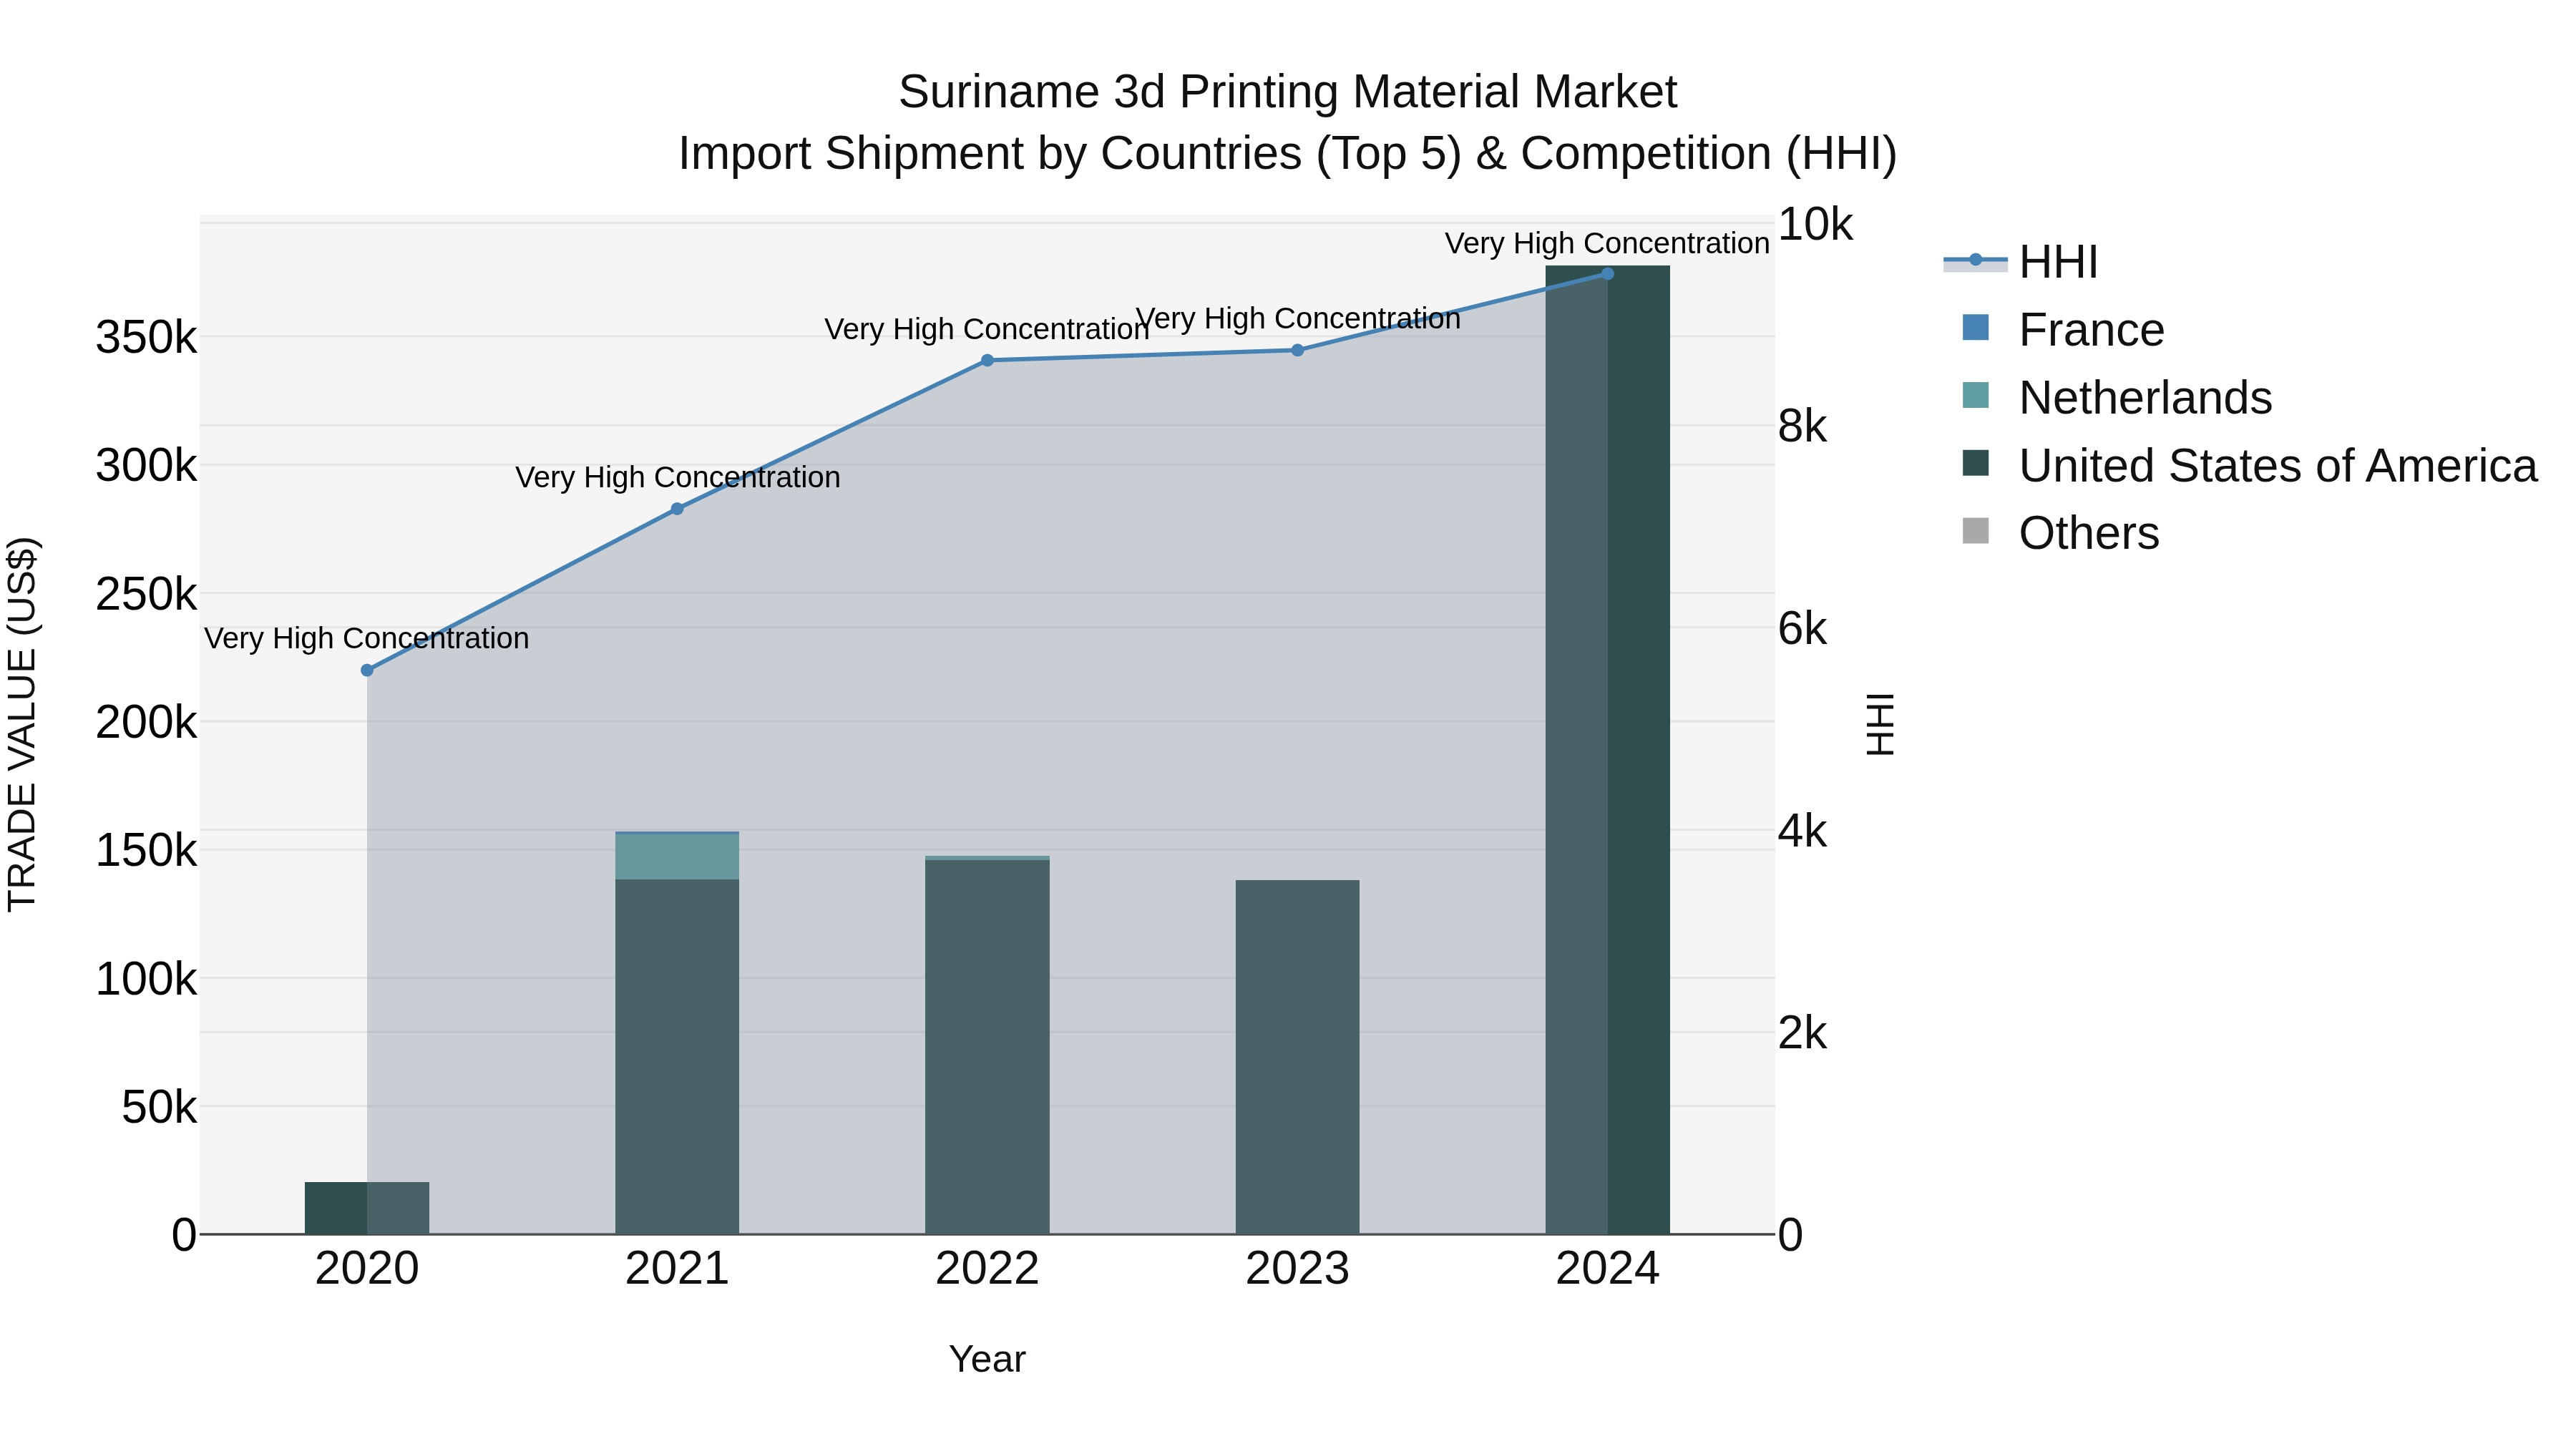Toggle the Netherlands legend entry
The width and height of the screenshot is (2576, 1449).
(x=2117, y=398)
